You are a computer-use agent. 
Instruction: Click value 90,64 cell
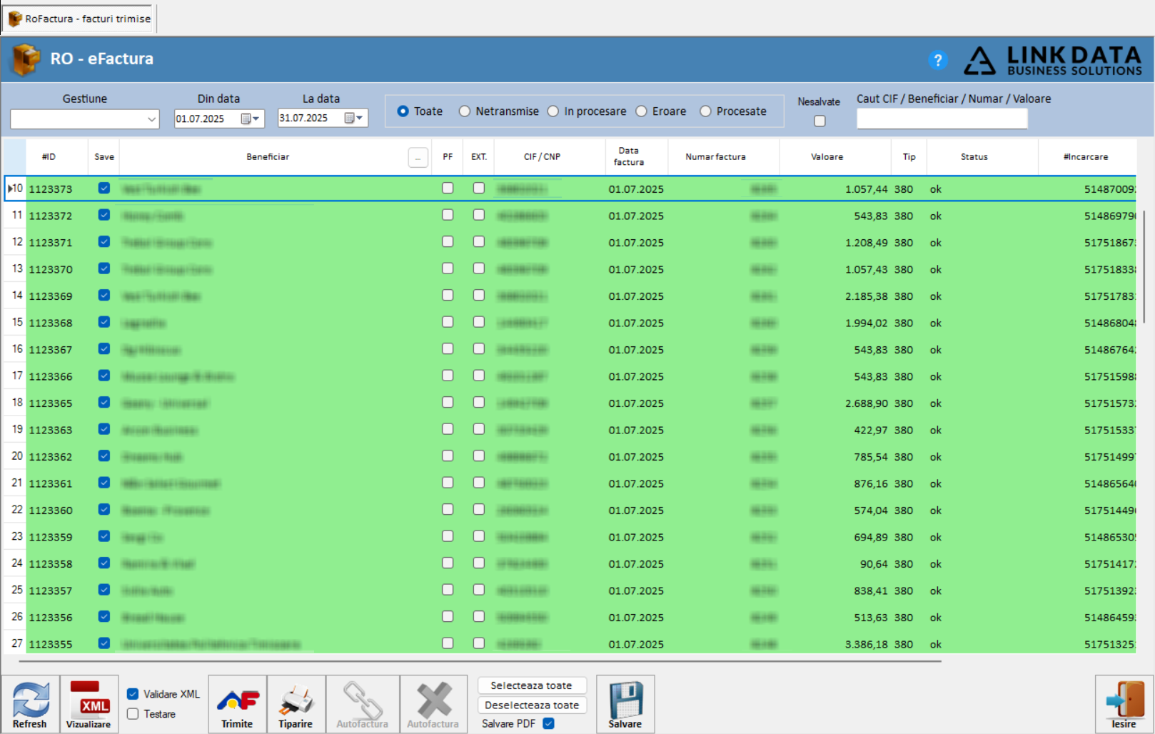(x=835, y=564)
